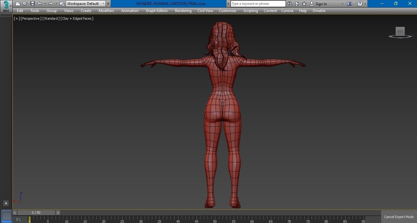Open the Scripting menu

pos(251,11)
